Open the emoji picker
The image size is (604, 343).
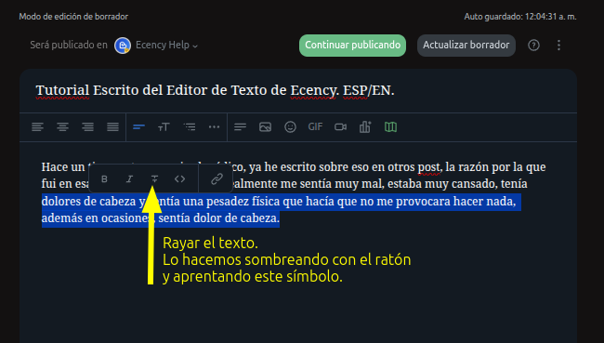point(290,126)
